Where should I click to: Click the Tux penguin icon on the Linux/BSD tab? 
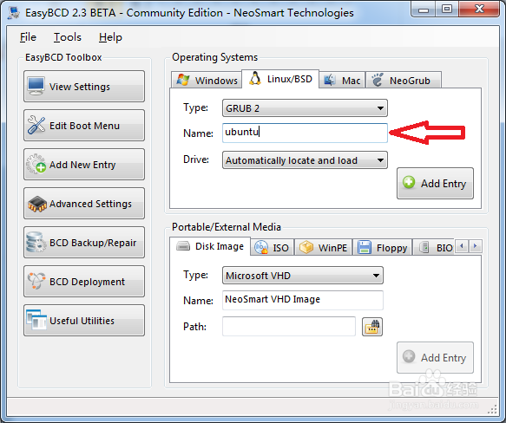255,78
